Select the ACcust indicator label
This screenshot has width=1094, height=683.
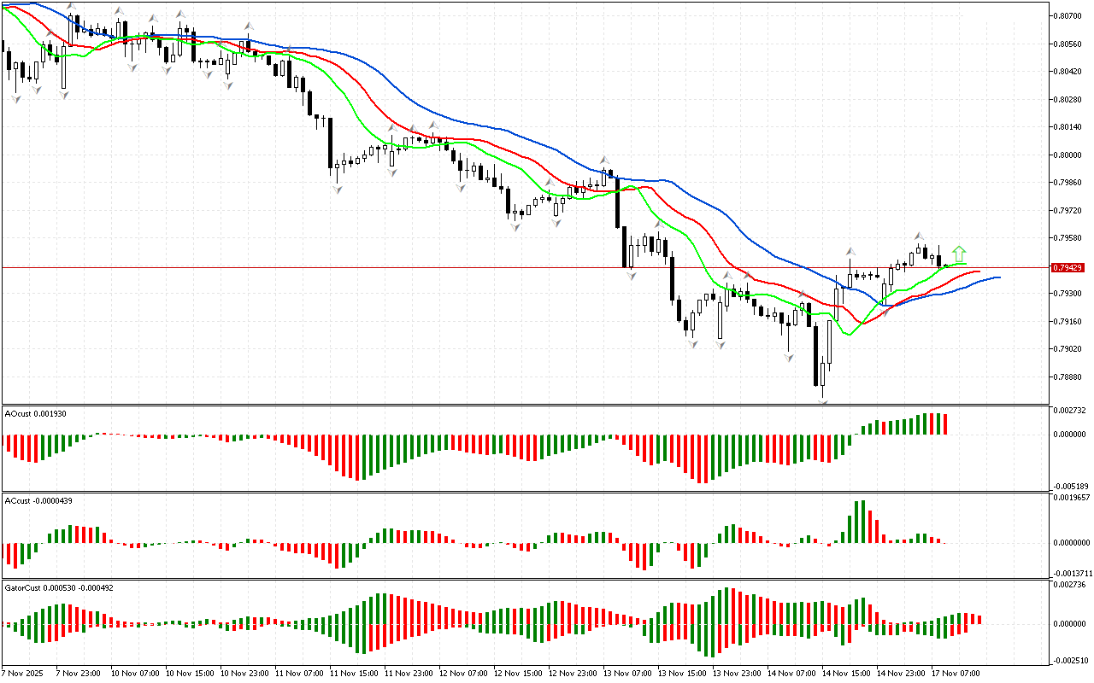[38, 500]
